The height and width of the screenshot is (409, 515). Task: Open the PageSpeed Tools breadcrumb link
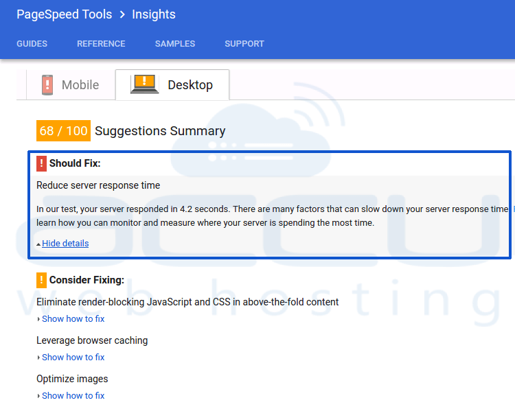[65, 14]
